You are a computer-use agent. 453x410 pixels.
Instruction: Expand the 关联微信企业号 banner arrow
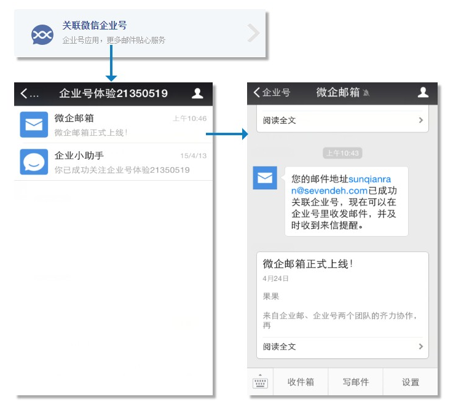coord(253,34)
